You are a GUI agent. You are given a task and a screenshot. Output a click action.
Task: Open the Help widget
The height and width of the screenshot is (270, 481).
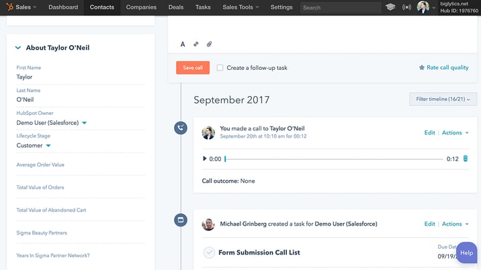tap(467, 253)
